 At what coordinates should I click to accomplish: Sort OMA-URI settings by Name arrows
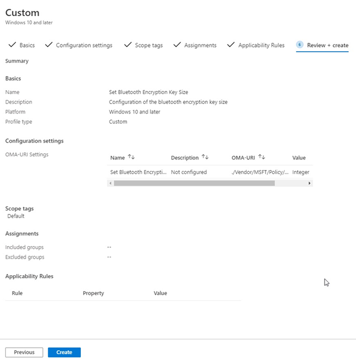click(x=131, y=157)
